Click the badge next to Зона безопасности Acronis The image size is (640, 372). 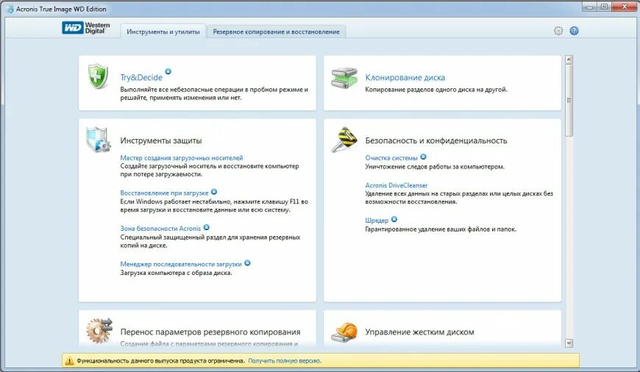[x=207, y=227]
